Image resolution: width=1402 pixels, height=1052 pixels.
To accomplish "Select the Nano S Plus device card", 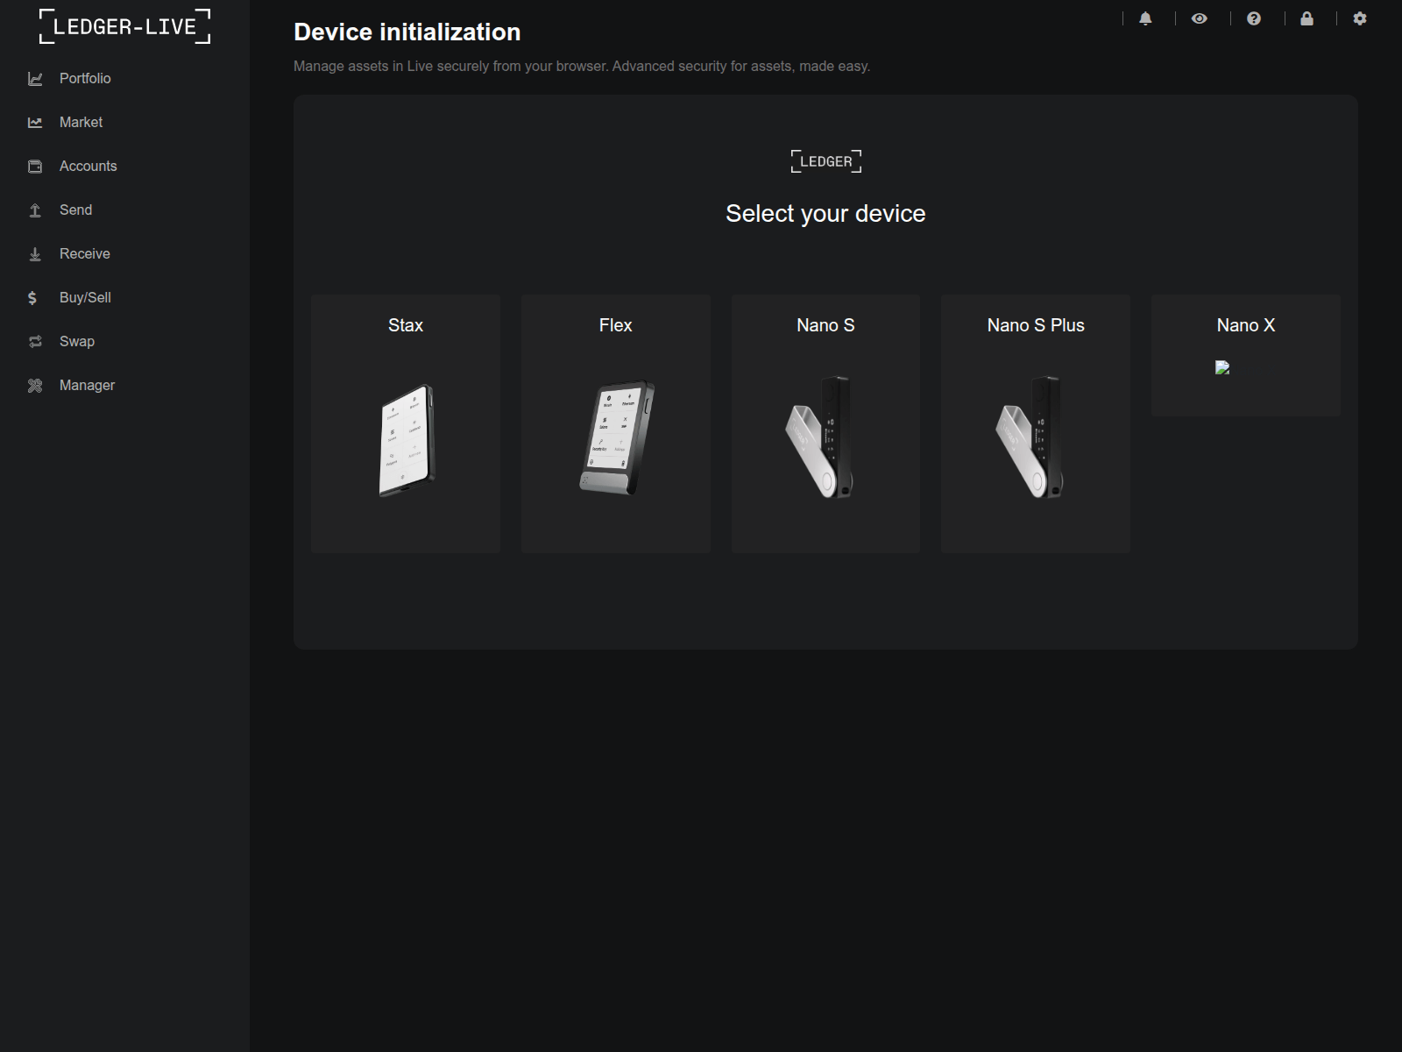I will [1036, 423].
